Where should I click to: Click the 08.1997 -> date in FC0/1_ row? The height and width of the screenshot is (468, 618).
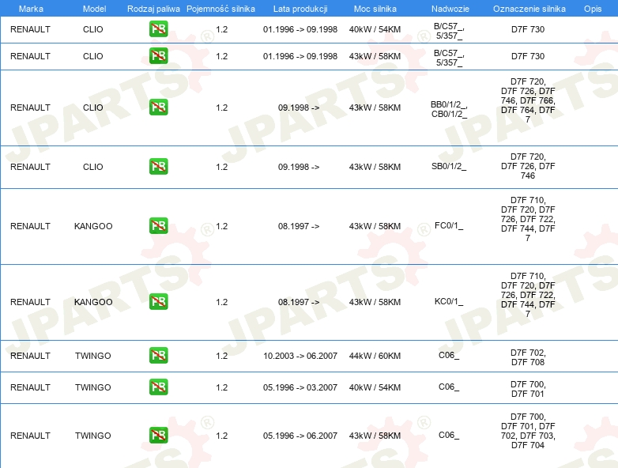click(x=299, y=226)
